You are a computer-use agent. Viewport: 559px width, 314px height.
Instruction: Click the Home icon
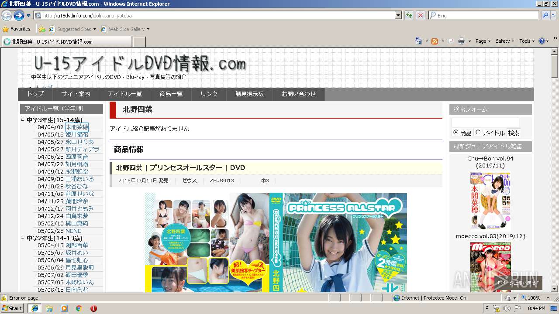(x=419, y=41)
